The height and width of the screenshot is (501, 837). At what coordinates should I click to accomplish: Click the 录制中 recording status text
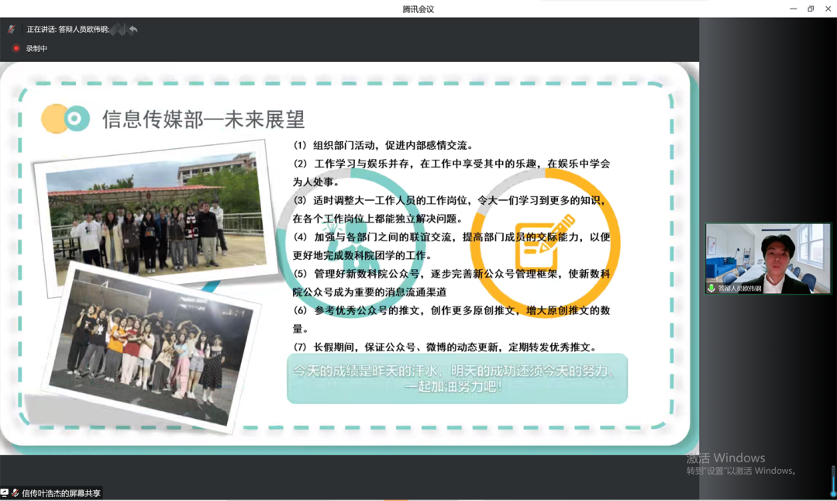coord(36,48)
